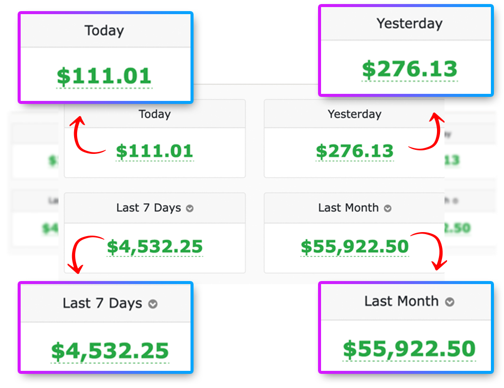Expand Last 7 Days dropdown arrow in center panel
Viewport: 504px width, 388px height.
[190, 208]
